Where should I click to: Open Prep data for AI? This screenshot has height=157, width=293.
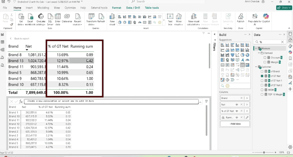(255, 19)
